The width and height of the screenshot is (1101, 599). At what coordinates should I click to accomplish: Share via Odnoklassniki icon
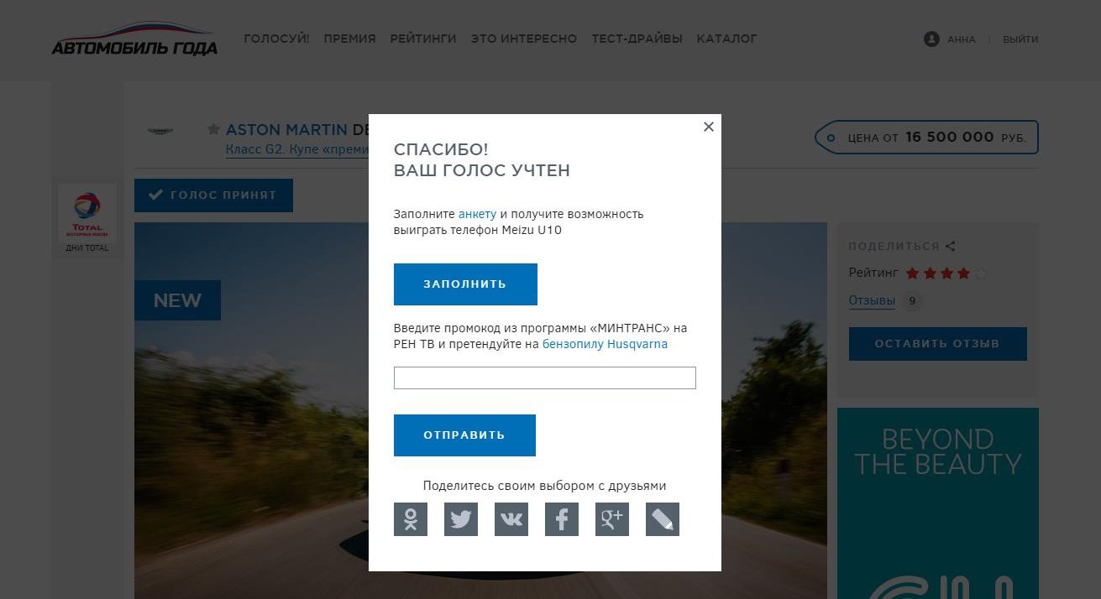[411, 519]
